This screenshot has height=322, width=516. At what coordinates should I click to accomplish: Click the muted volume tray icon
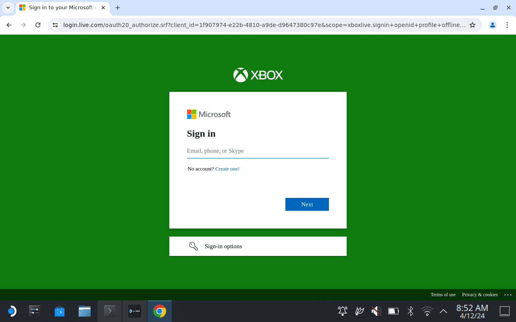tap(376, 311)
